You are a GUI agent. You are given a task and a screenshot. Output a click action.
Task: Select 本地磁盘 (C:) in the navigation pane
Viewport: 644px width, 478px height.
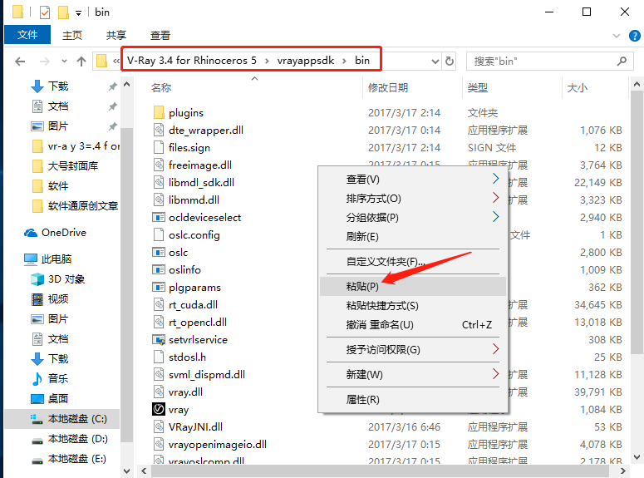[x=61, y=419]
